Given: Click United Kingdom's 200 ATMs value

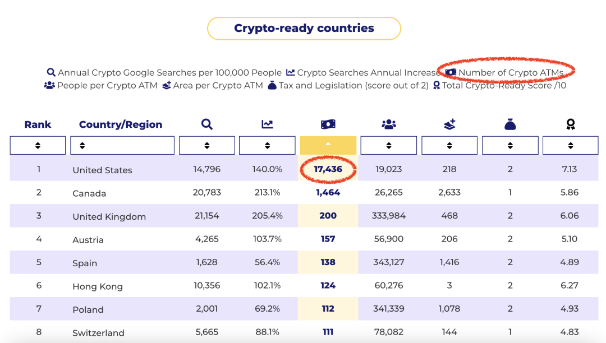Looking at the screenshot, I should [x=328, y=216].
